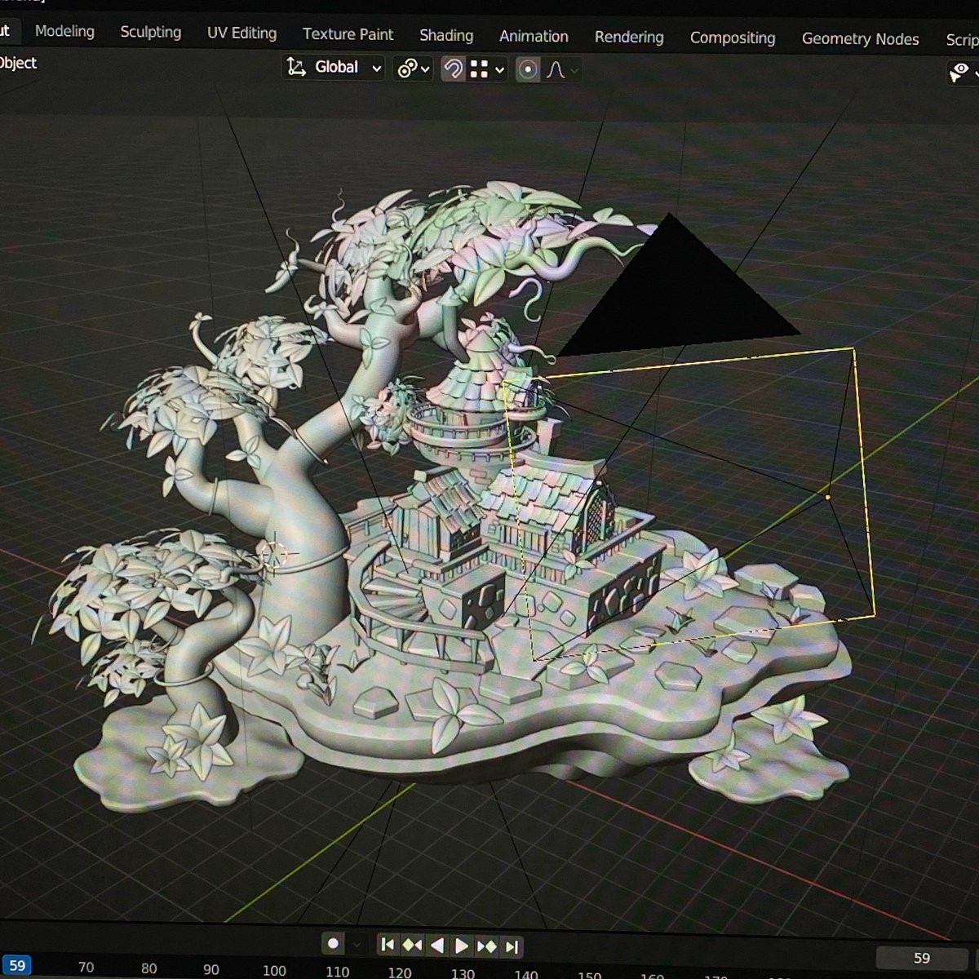Click the current frame field showing 59
The width and height of the screenshot is (979, 979).
(922, 958)
